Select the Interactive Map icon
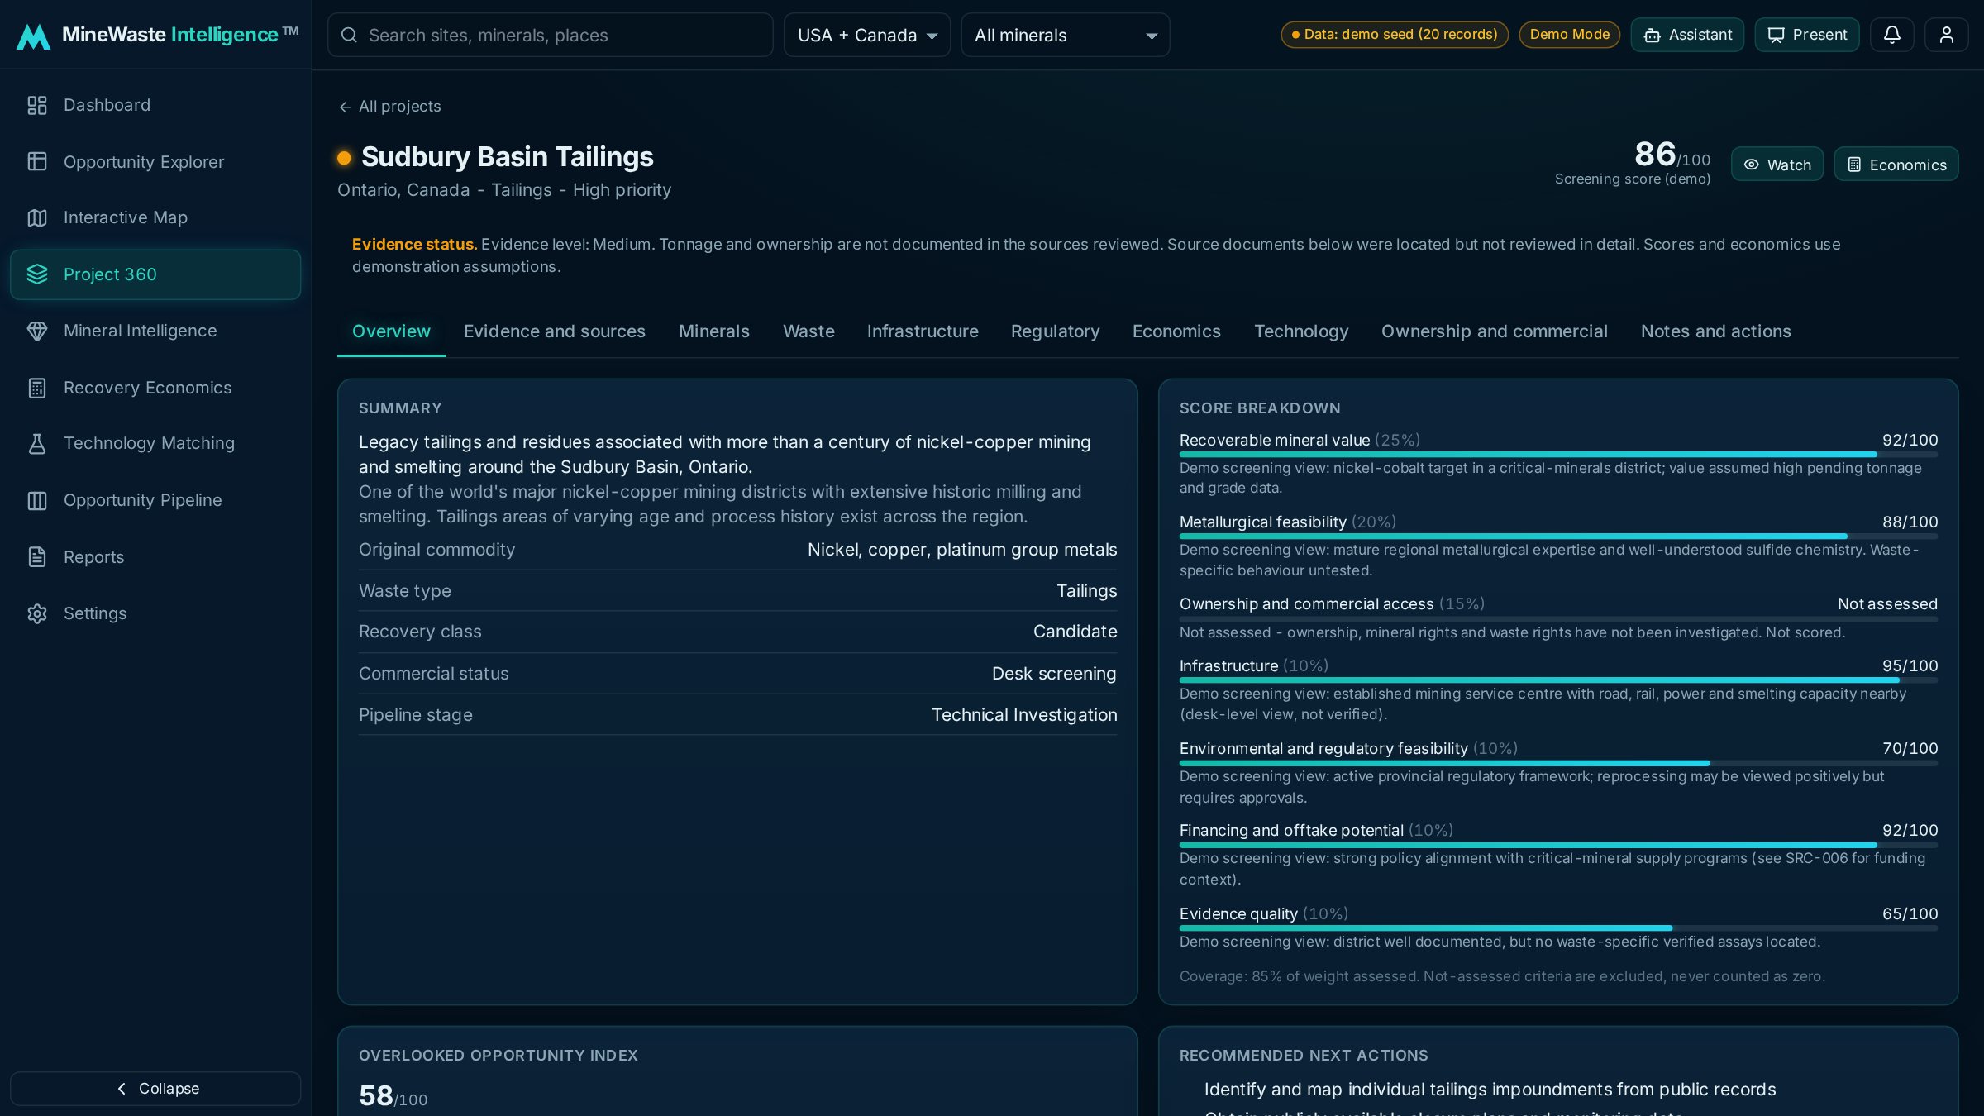 click(37, 217)
